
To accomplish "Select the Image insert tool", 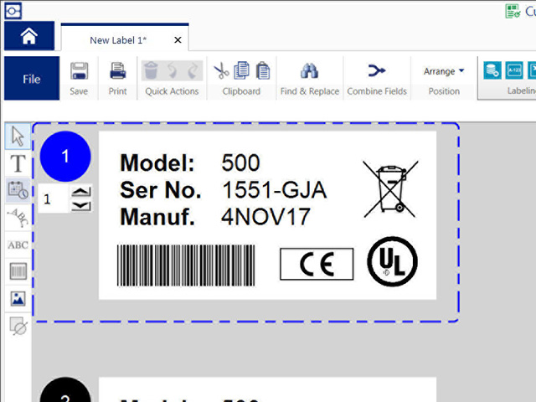I will click(18, 299).
